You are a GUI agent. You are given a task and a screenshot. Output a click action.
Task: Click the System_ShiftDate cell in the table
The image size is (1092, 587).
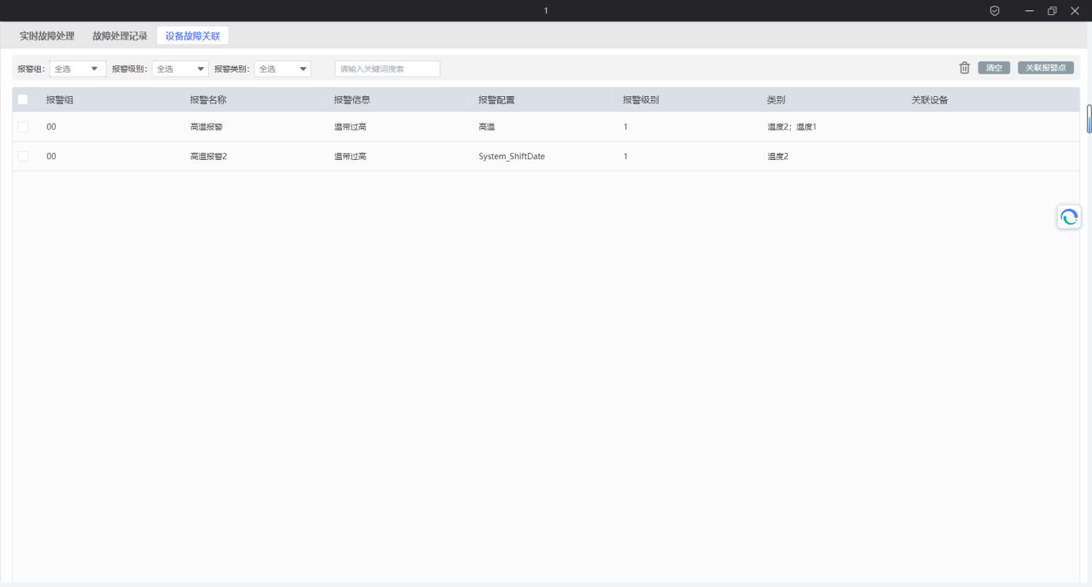click(x=511, y=157)
